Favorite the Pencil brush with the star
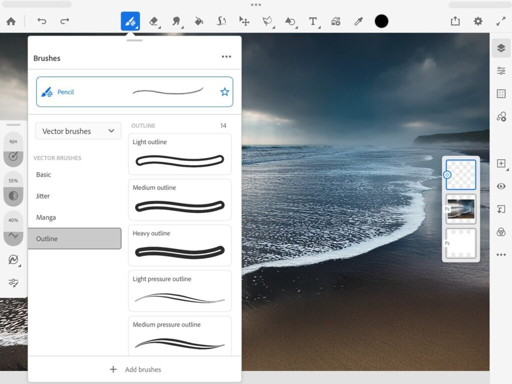The height and width of the screenshot is (384, 512). point(224,92)
